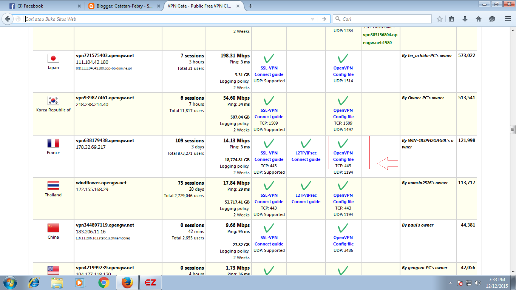
Task: Show hidden icons in system tray
Action: click(x=450, y=283)
